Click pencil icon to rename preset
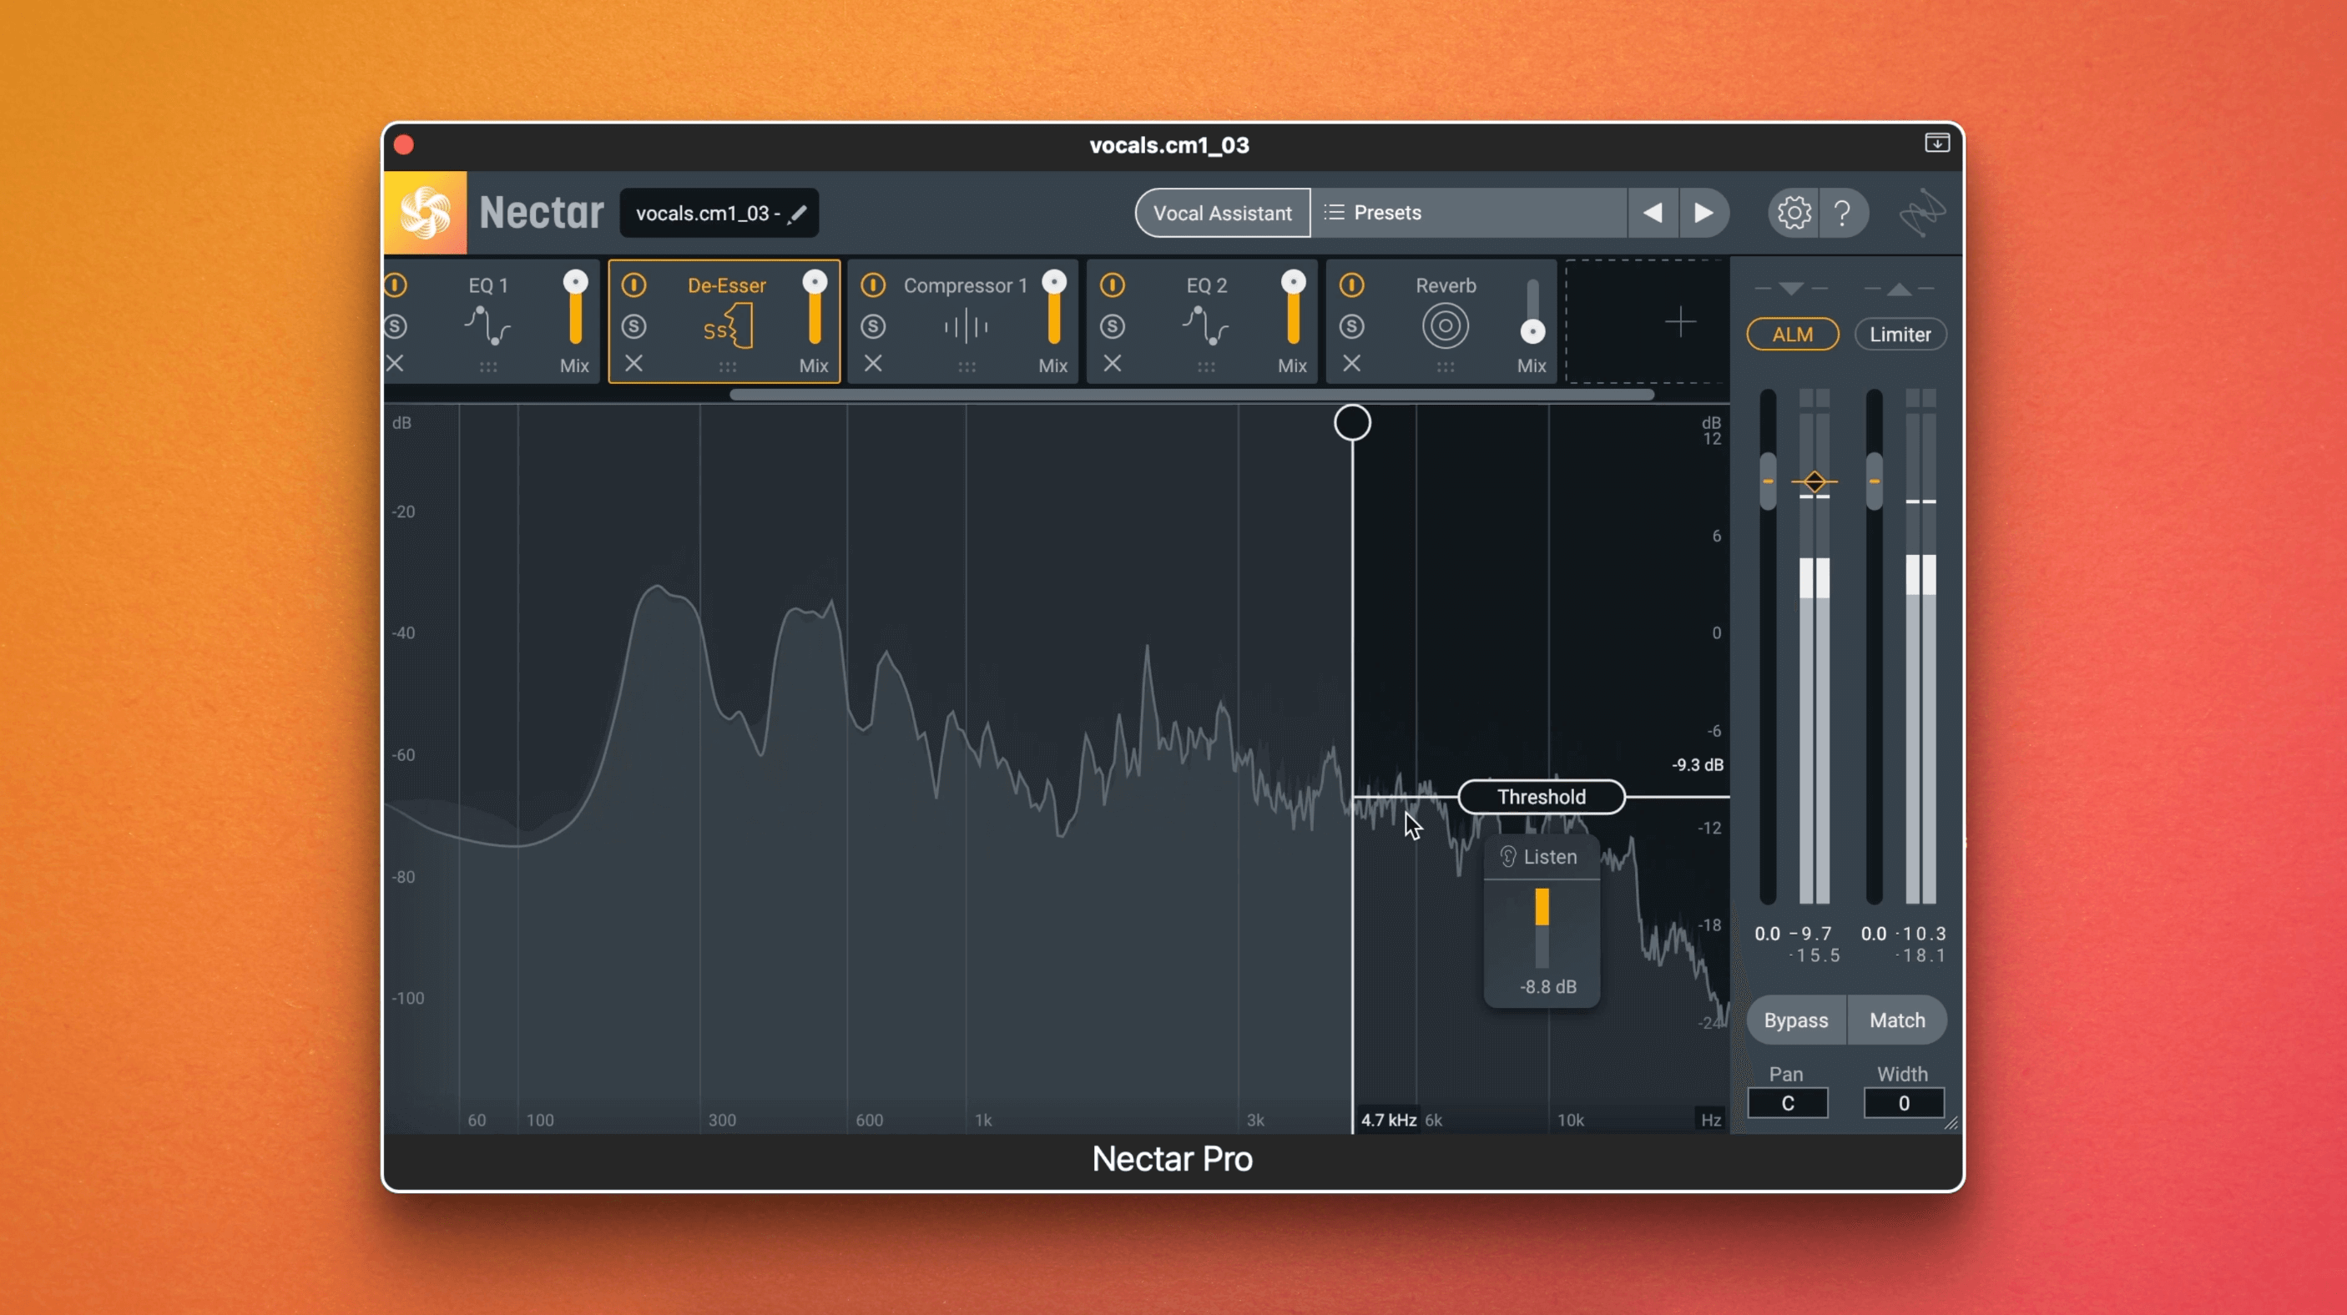This screenshot has height=1315, width=2347. (x=797, y=213)
